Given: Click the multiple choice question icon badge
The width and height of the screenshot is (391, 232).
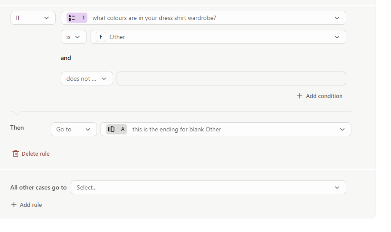Looking at the screenshot, I should tap(77, 18).
